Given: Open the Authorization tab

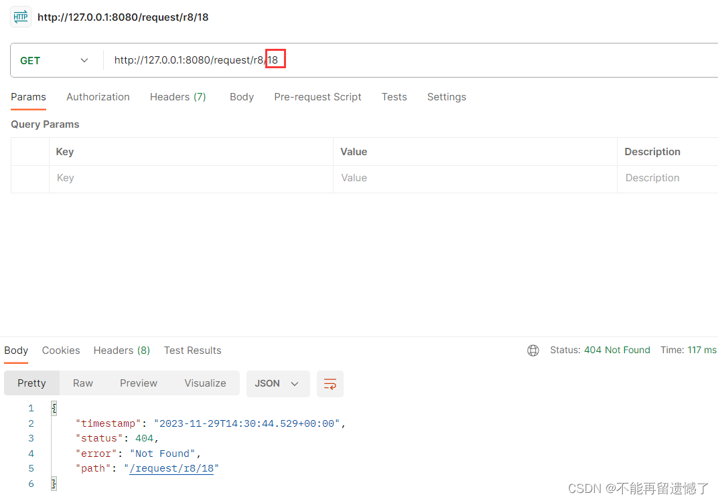Looking at the screenshot, I should [x=98, y=97].
